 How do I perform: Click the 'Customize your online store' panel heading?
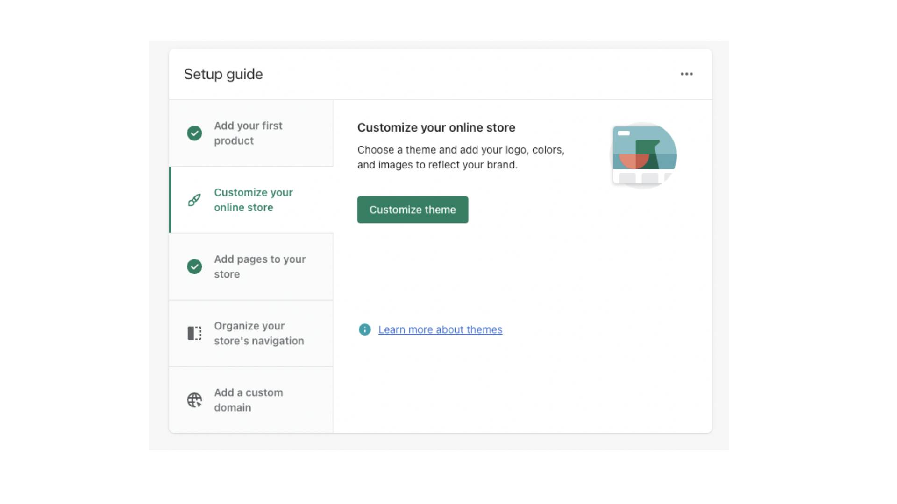[436, 127]
